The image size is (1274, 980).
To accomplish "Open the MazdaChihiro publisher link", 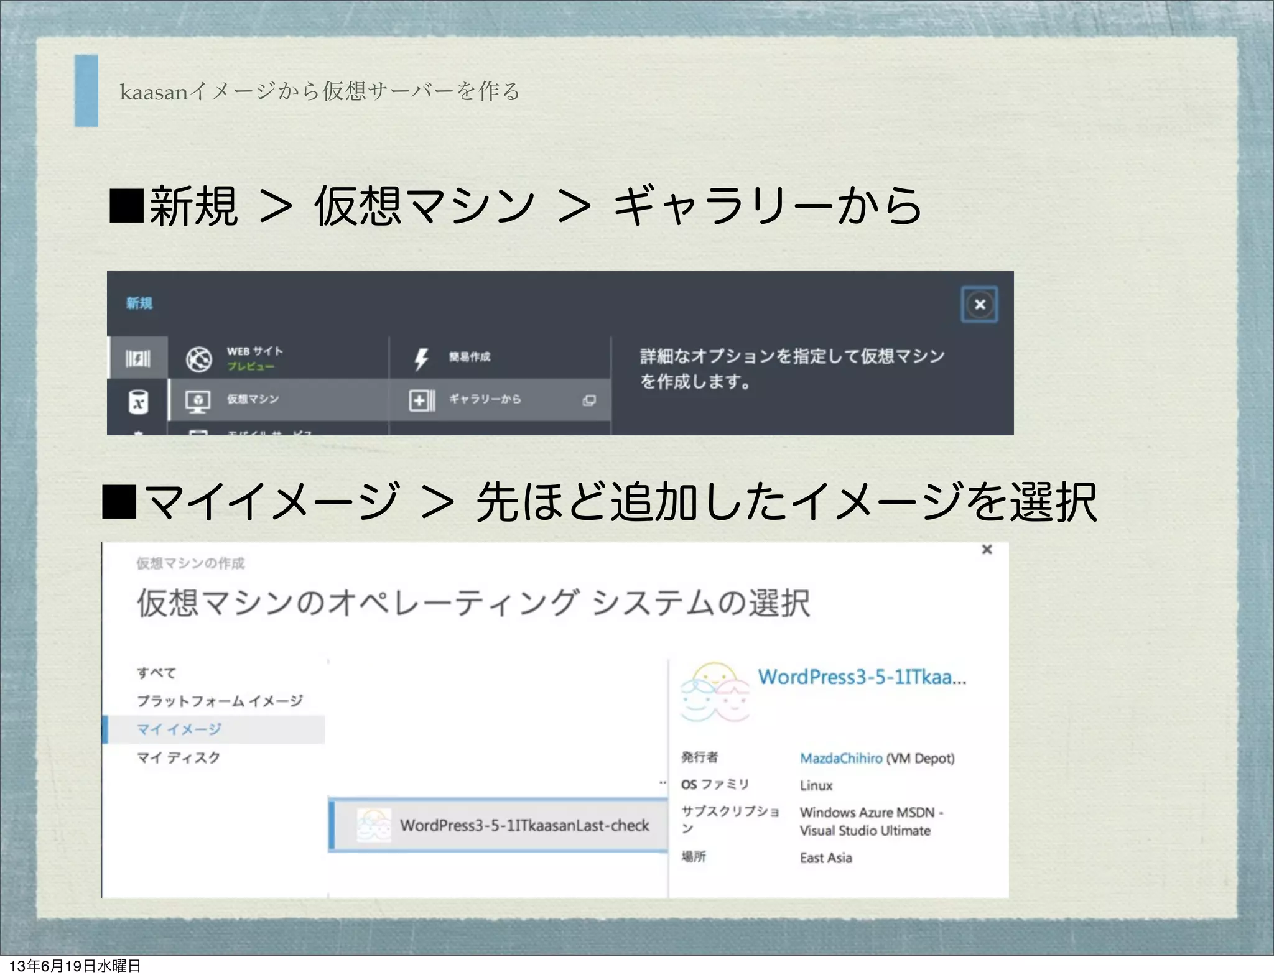I will click(840, 758).
